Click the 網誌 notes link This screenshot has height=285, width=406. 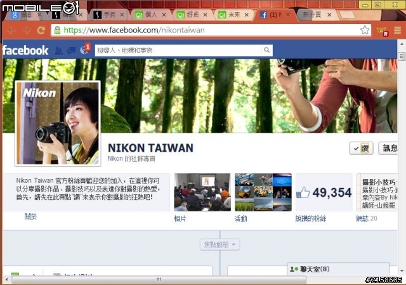point(362,218)
